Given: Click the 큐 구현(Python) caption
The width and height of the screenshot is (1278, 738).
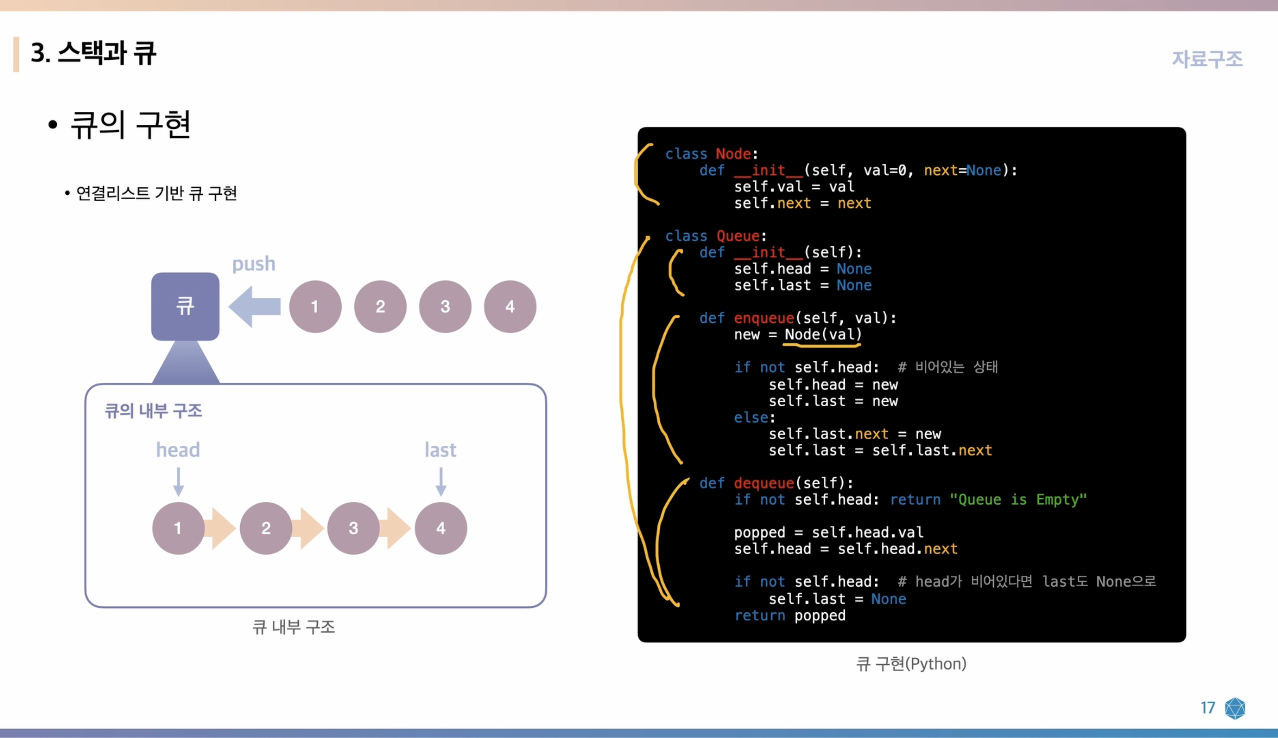Looking at the screenshot, I should click(x=911, y=663).
